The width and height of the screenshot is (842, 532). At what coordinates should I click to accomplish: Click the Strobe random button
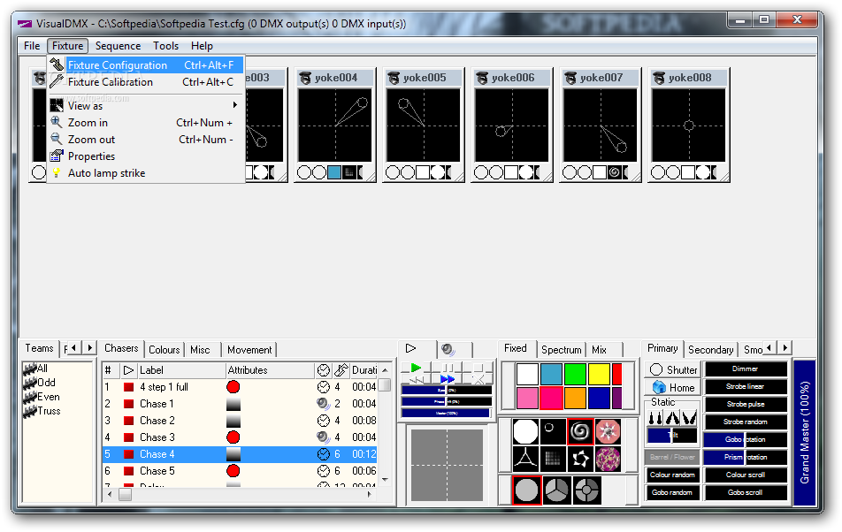746,422
